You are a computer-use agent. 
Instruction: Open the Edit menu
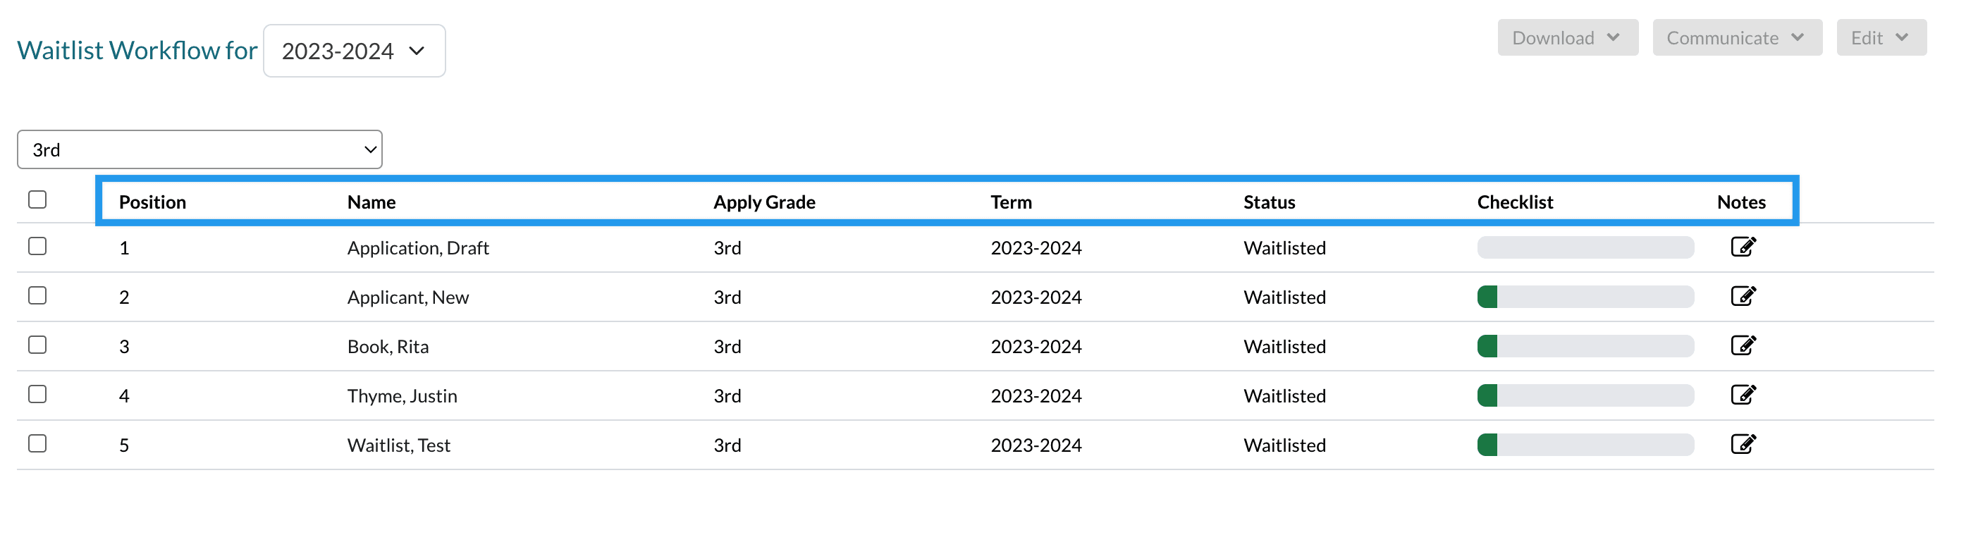tap(1881, 37)
